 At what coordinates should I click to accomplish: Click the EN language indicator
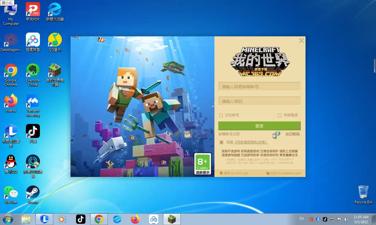302,219
